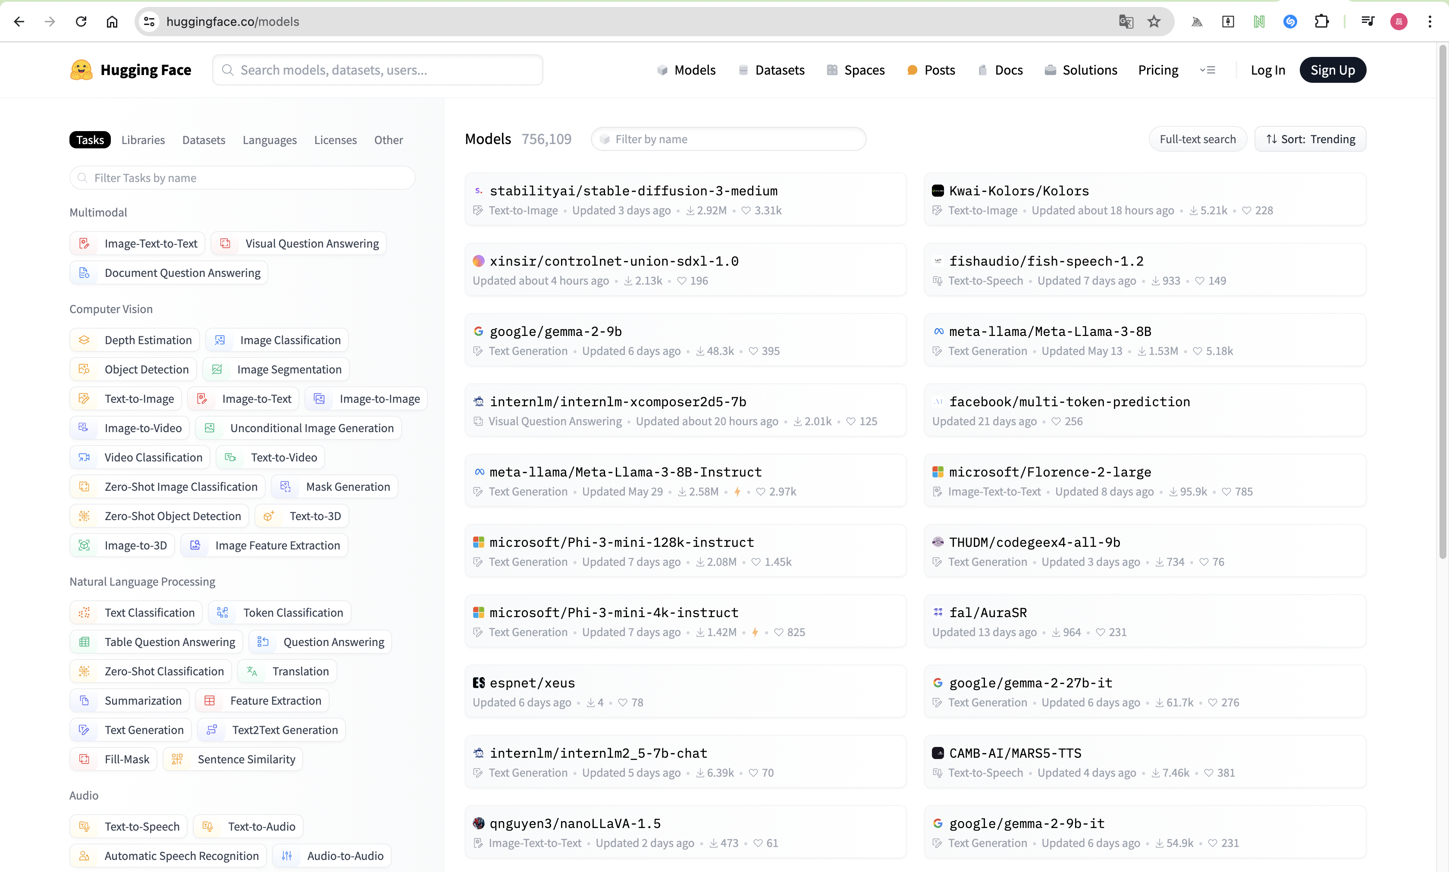Open the browser extensions puzzle icon
This screenshot has height=872, width=1449.
1321,22
